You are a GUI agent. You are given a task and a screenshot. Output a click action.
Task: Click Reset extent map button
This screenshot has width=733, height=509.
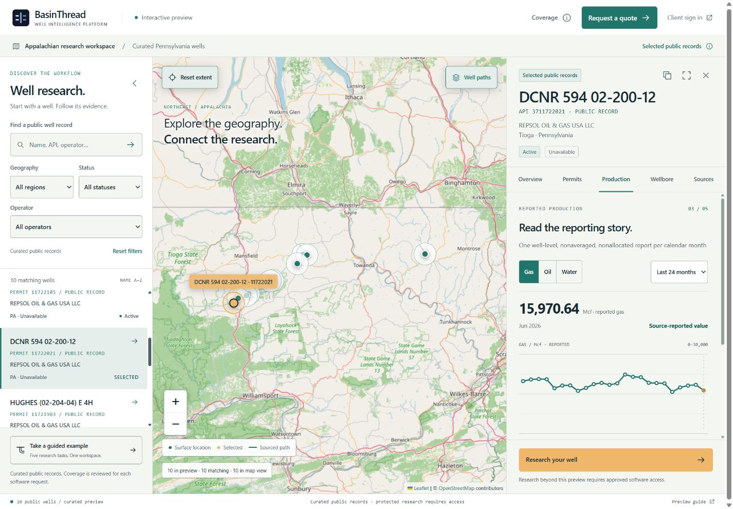tap(190, 78)
